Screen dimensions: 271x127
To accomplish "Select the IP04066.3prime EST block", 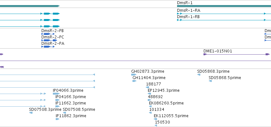I will pyautogui.click(x=56, y=94).
